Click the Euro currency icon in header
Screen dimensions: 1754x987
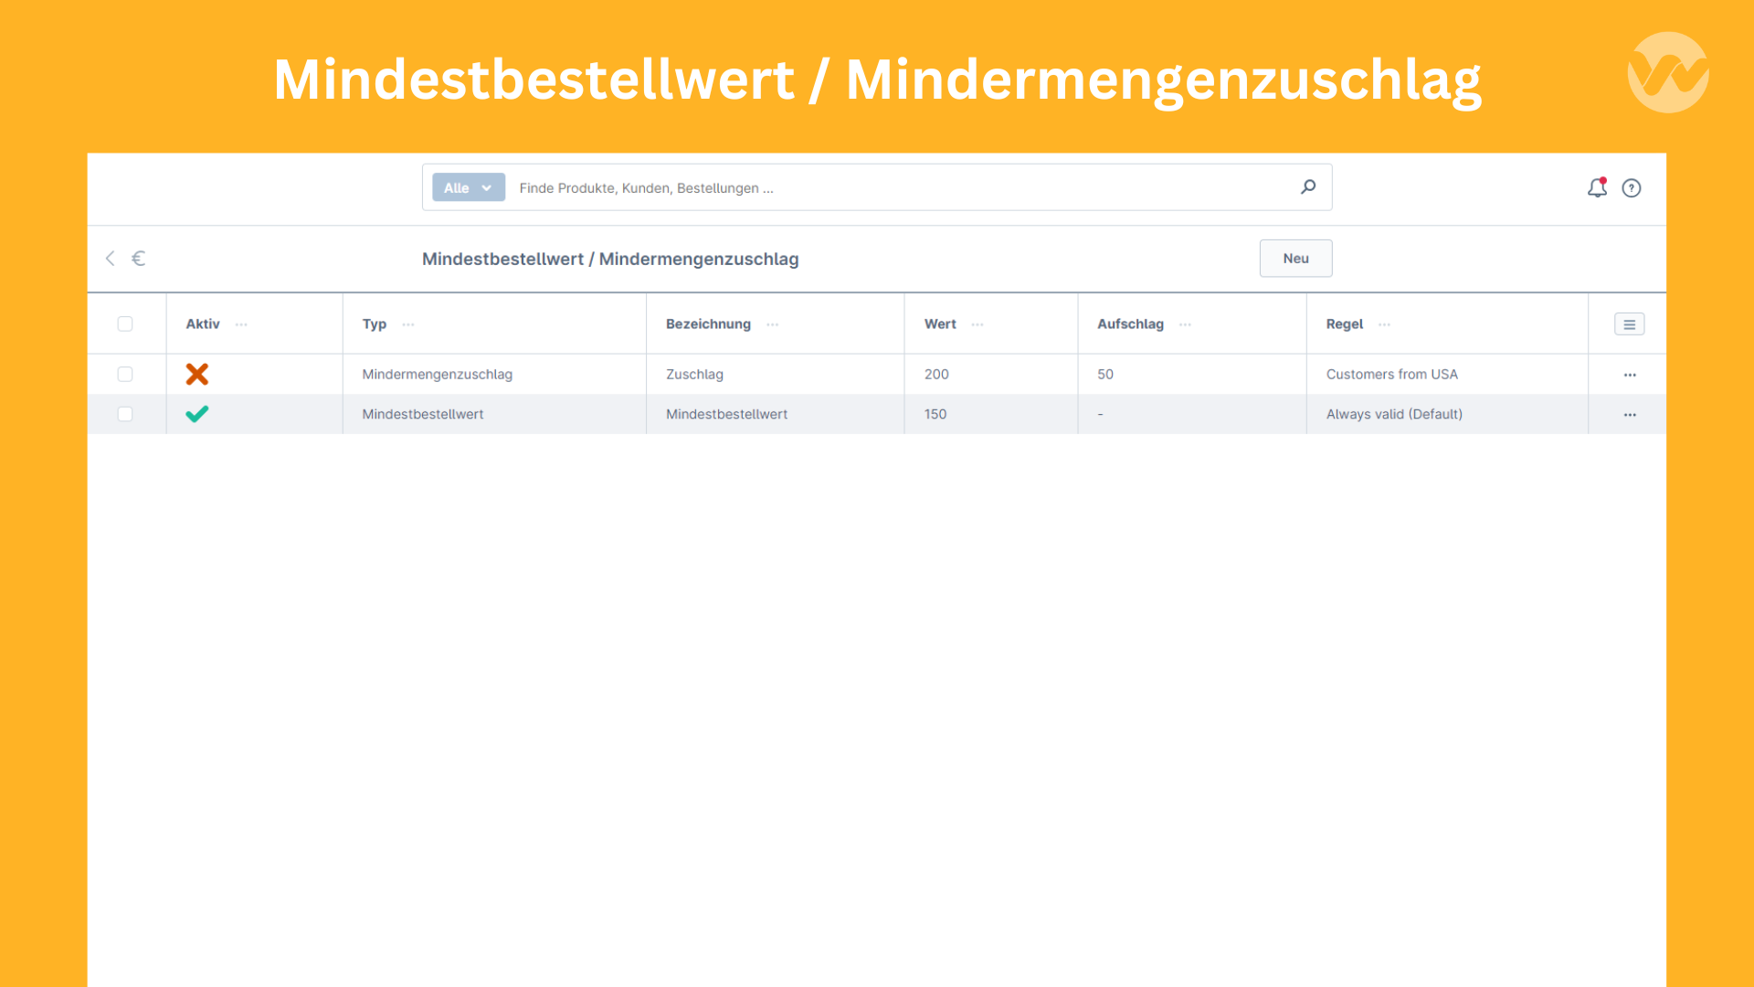138,258
